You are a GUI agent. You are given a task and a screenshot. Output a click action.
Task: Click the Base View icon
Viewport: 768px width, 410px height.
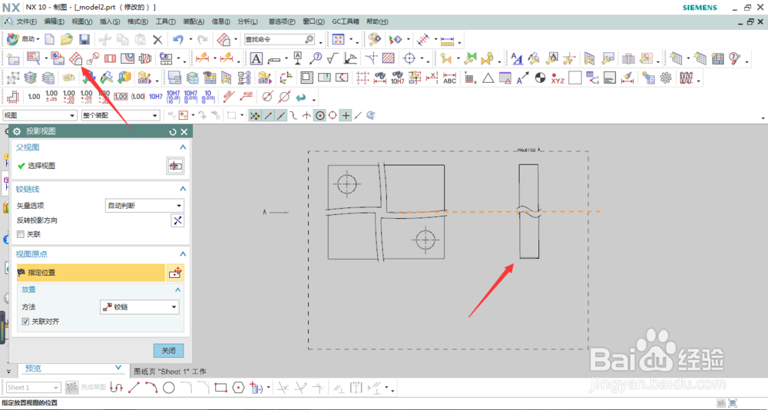[58, 59]
